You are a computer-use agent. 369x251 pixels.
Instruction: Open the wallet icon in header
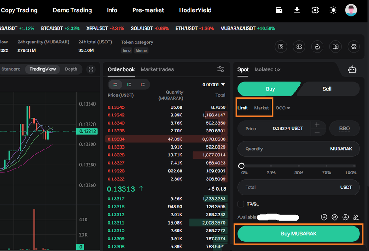pos(279,10)
